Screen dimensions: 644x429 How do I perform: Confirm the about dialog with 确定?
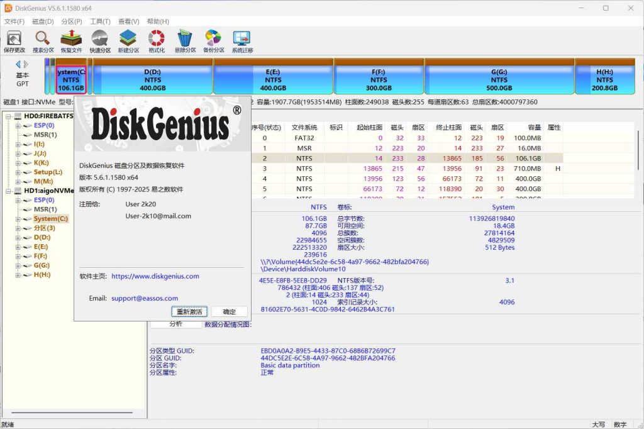coord(229,312)
